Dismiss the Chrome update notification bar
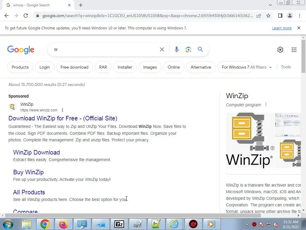The height and width of the screenshot is (230, 306). (x=299, y=28)
